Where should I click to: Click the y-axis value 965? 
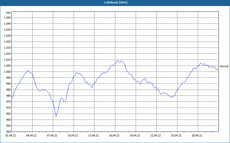point(9,114)
